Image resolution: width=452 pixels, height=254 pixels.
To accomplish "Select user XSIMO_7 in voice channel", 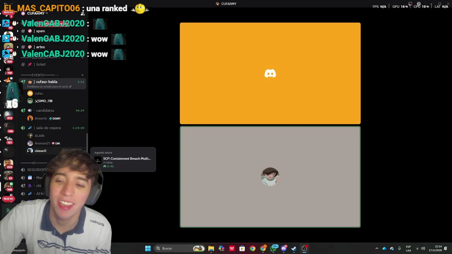I will click(x=43, y=101).
